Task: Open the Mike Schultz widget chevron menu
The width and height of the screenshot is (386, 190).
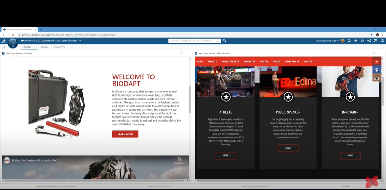Action: [x=380, y=53]
